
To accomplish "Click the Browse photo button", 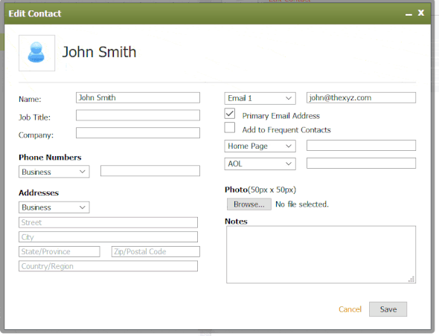I will tap(249, 204).
